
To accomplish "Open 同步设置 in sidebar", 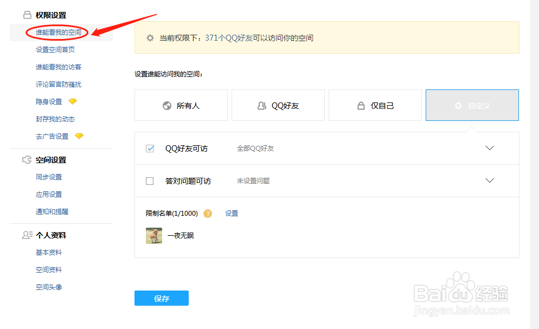I will pos(49,177).
